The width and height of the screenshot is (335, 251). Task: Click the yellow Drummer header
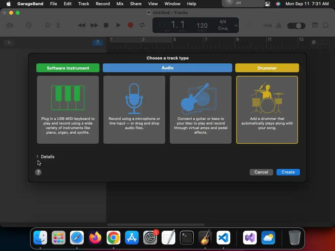coord(267,68)
